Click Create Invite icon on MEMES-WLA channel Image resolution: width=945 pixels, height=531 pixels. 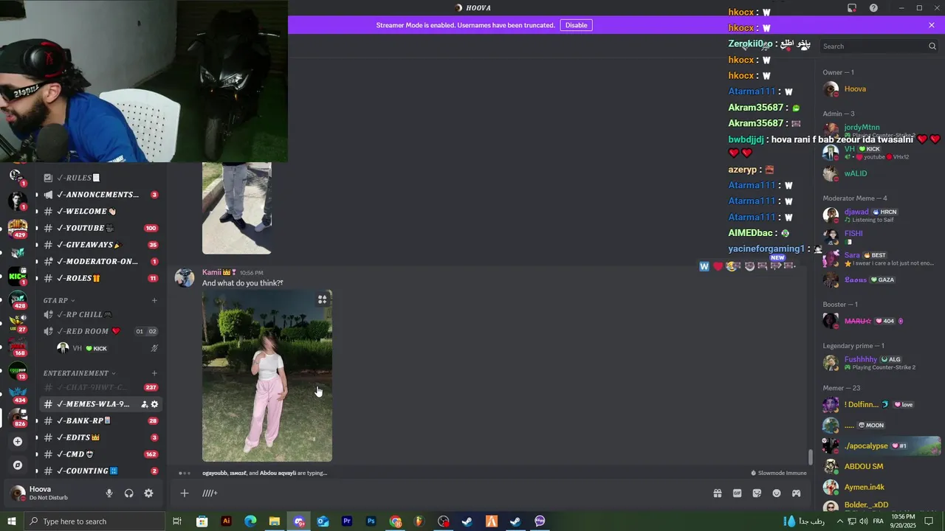tap(144, 404)
